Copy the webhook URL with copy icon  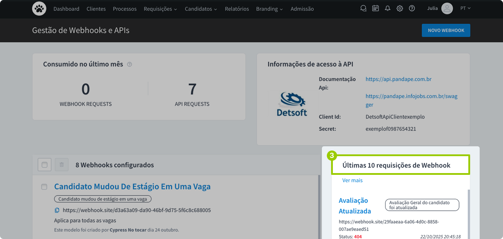(57, 210)
